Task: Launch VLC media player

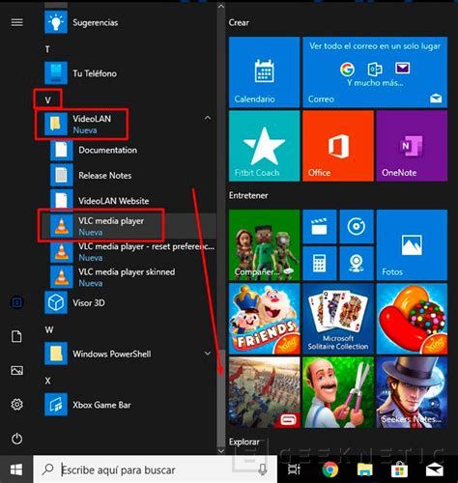Action: [x=132, y=226]
